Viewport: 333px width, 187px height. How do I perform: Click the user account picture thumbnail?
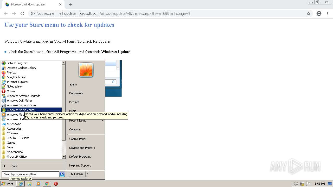86,70
